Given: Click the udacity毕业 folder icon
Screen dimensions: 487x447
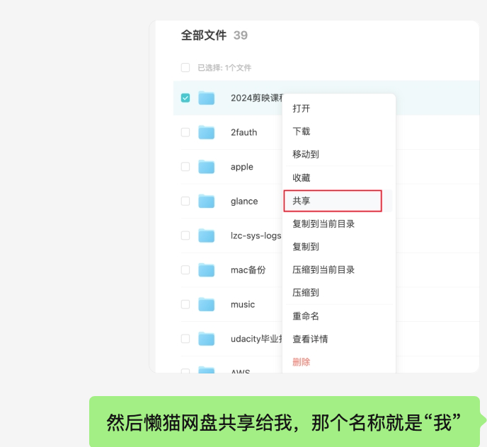Looking at the screenshot, I should click(207, 339).
